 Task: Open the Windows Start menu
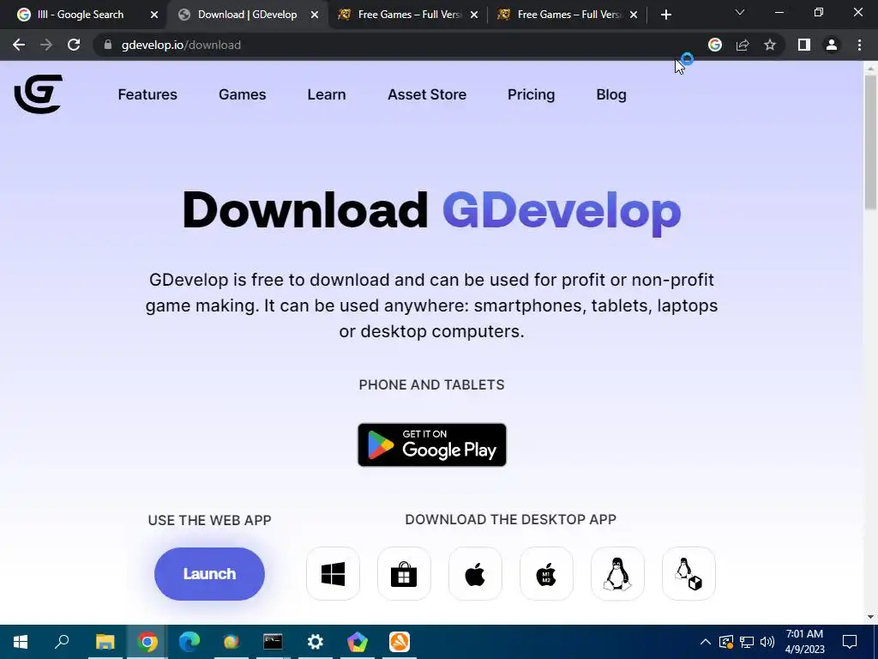click(x=21, y=642)
